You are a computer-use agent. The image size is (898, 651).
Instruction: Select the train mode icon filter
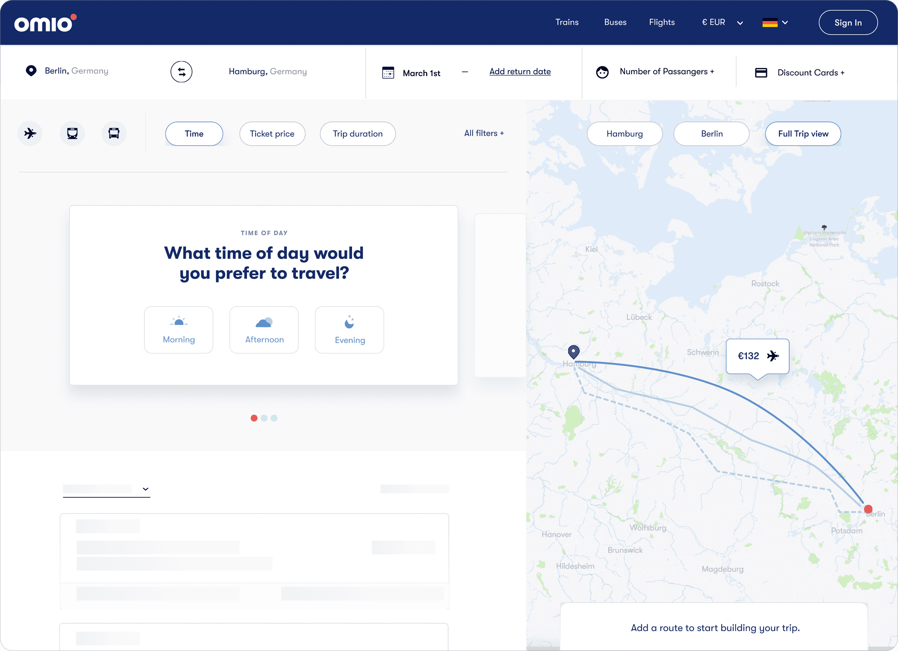pyautogui.click(x=72, y=133)
